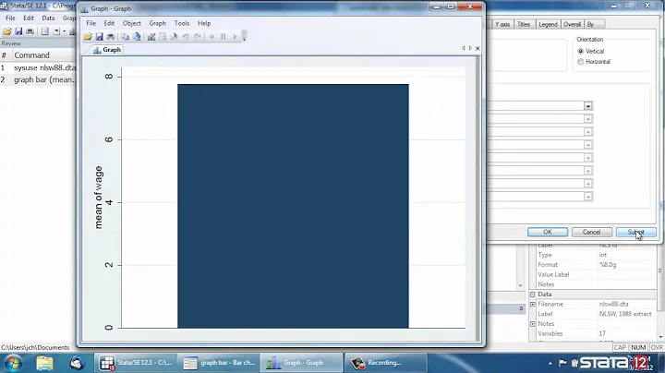The height and width of the screenshot is (373, 665).
Task: Switch to the Recording... taskbar button
Action: (x=385, y=363)
